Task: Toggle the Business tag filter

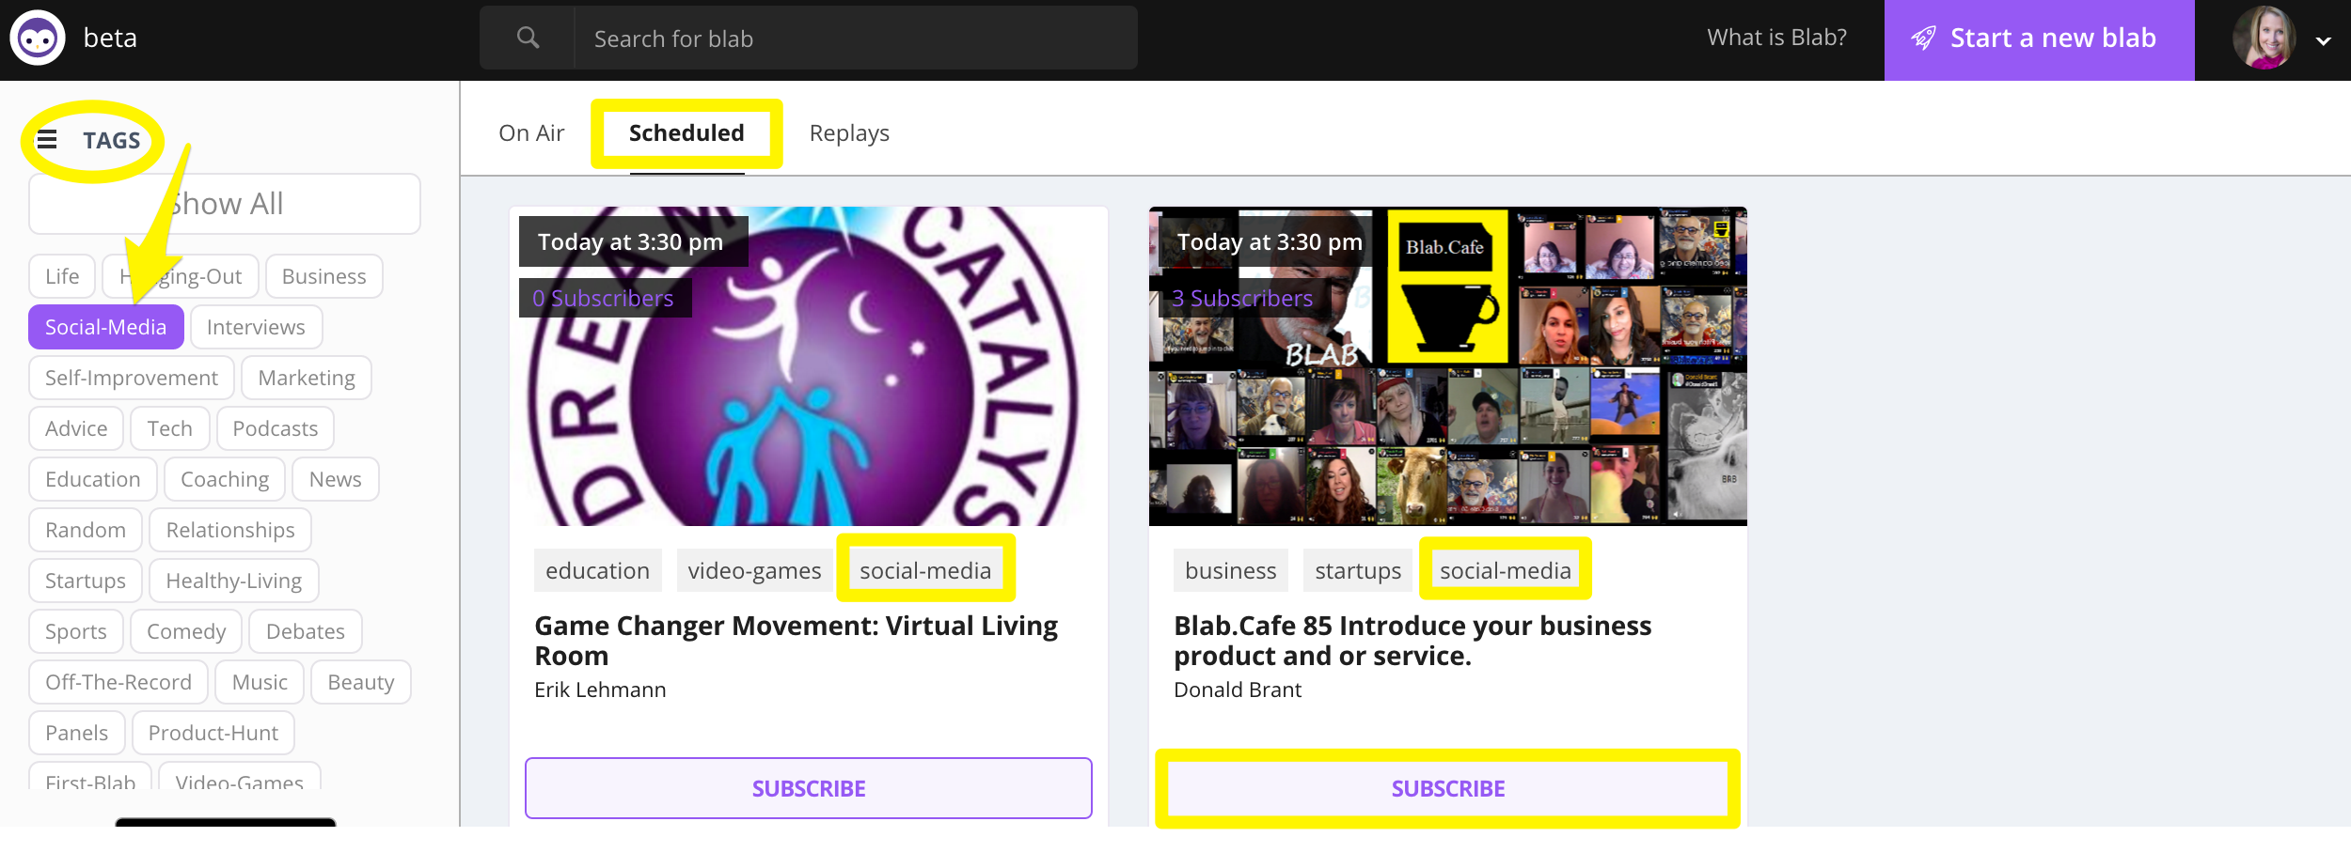Action: click(x=323, y=276)
